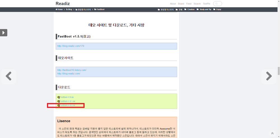Viewport: 280px width, 138px height.
Task: Download FastBoot v1.6.1.zip
Action: tap(67, 101)
